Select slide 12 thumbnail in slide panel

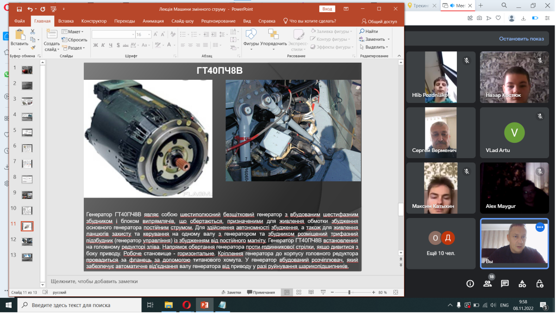tap(27, 241)
